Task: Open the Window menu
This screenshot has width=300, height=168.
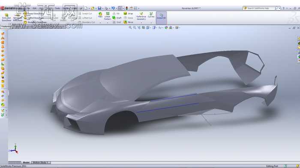Action: click(x=66, y=8)
